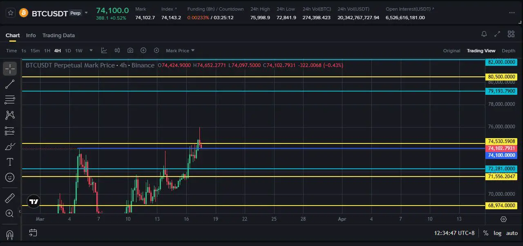Switch to the Depth chart view
The height and width of the screenshot is (246, 523).
pos(508,51)
